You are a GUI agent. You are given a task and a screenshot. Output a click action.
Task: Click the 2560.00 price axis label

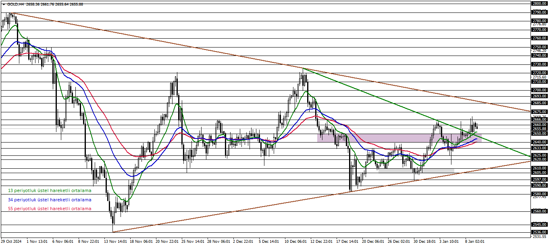[539, 211]
